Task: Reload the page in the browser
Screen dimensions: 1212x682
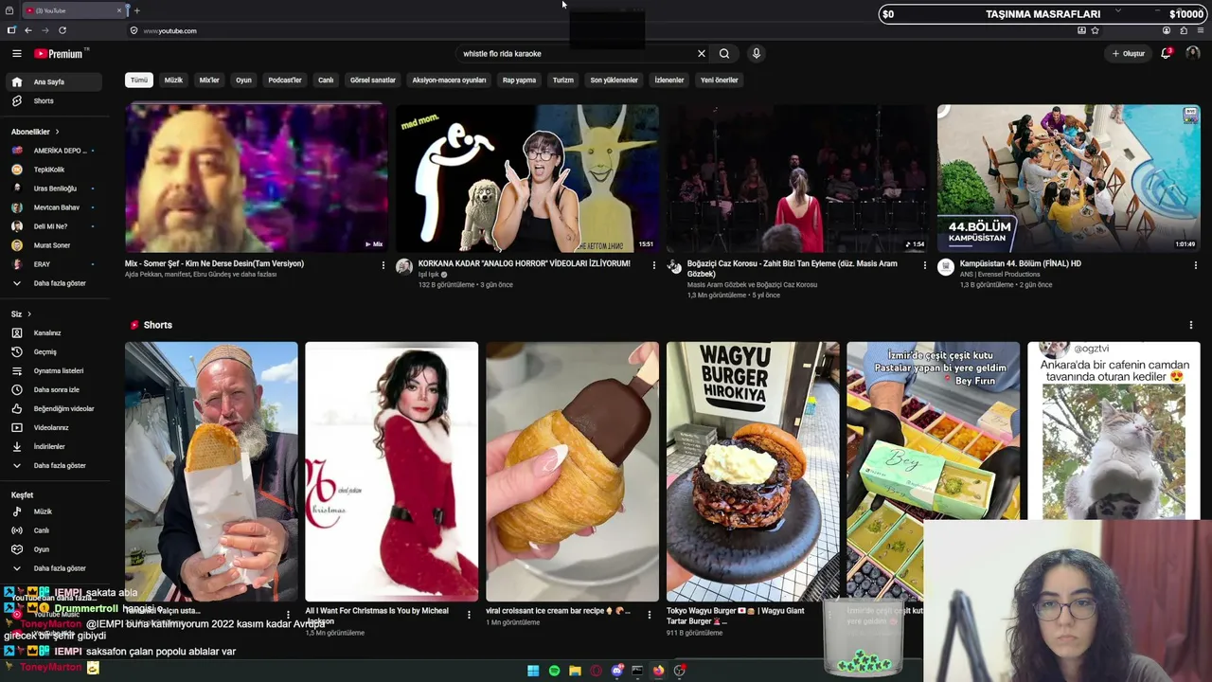Action: [62, 30]
